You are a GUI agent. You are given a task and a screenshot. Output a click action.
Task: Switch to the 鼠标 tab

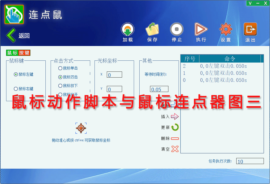pyautogui.click(x=12, y=53)
